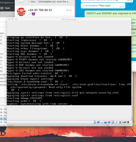Select the green 2005111 migrated message bubble

(x=110, y=14)
